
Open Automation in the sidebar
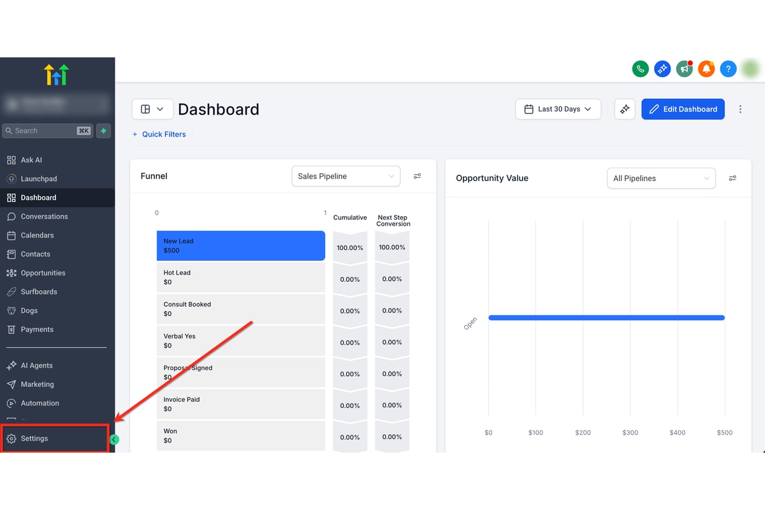tap(57, 404)
